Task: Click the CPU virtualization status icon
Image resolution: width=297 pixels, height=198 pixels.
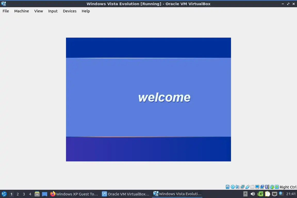Action: coord(267,187)
